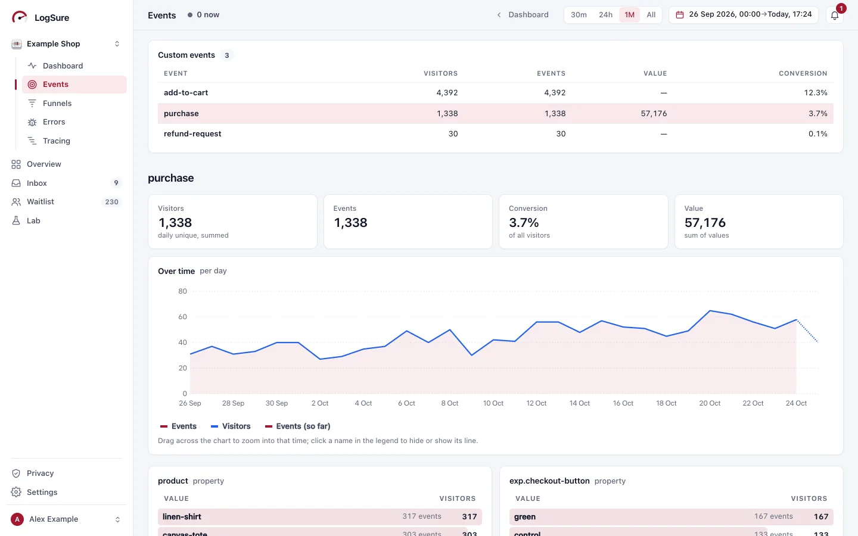Select the add-to-cart event row

(496, 93)
